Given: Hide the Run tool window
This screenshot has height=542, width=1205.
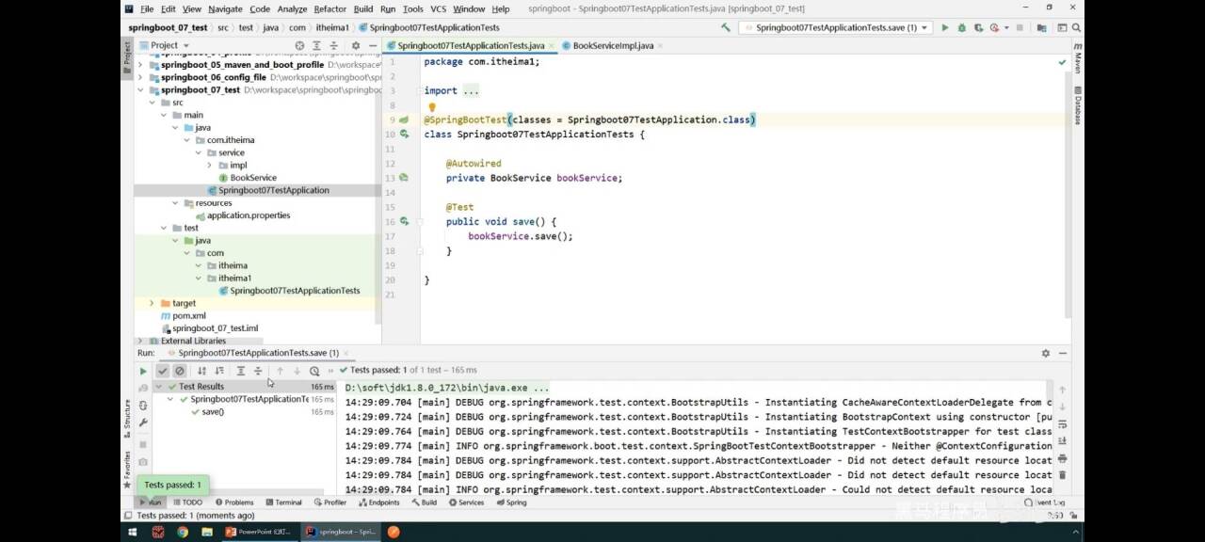Looking at the screenshot, I should 1064,353.
